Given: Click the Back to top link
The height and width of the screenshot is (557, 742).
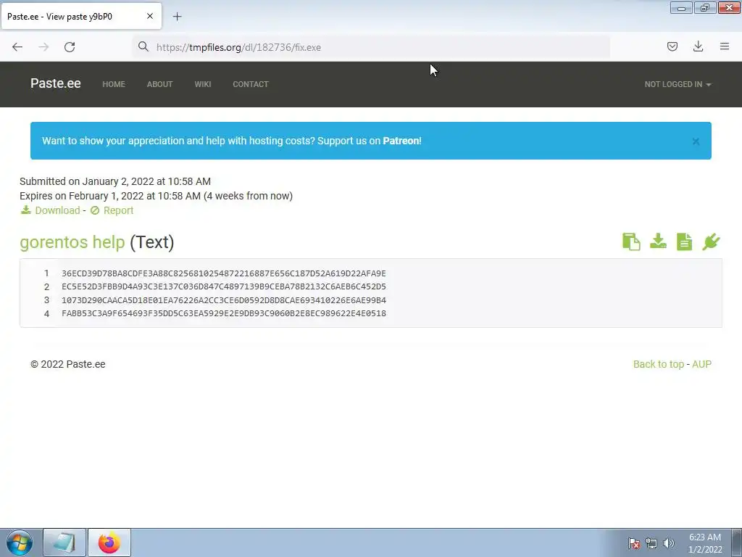Looking at the screenshot, I should pyautogui.click(x=659, y=364).
